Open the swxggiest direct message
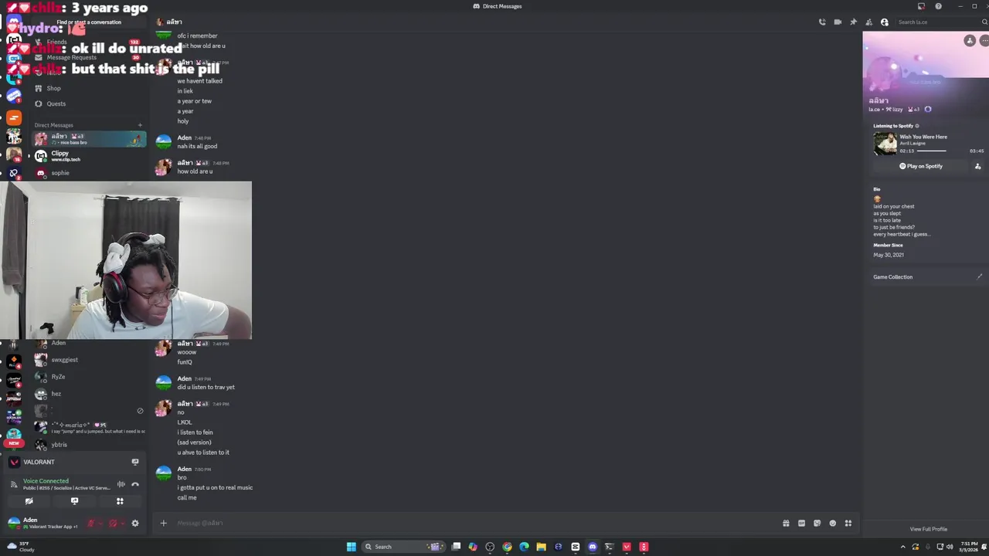The image size is (989, 556). (x=89, y=360)
